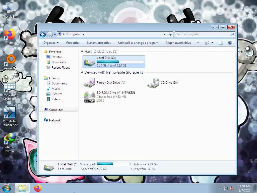The image size is (257, 193).
Task: Collapse the Hard Disk Drives group
Action: pyautogui.click(x=82, y=52)
